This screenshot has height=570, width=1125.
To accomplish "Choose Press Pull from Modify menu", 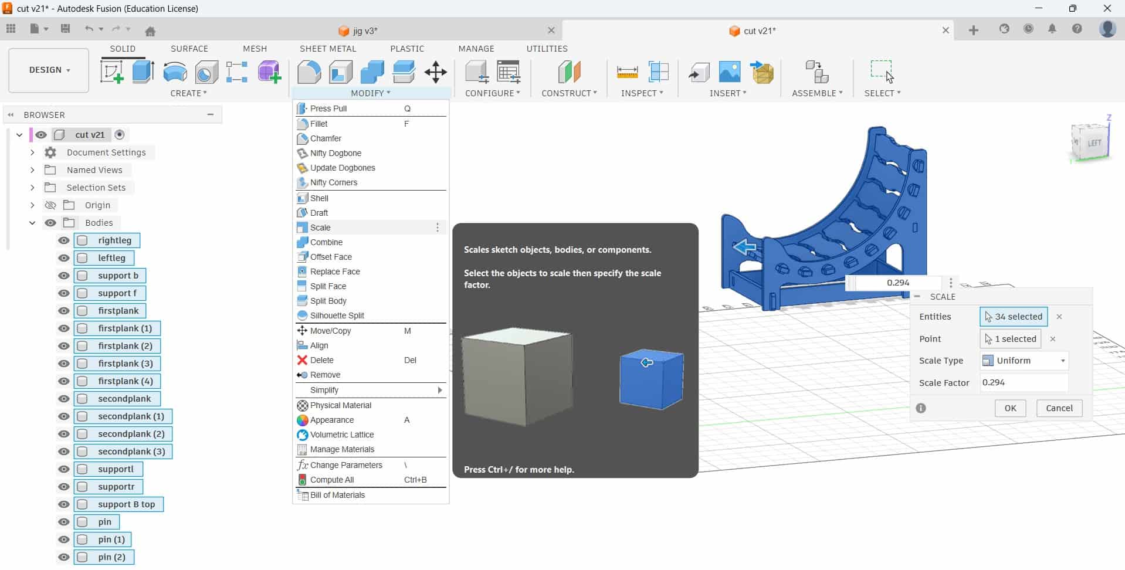I will 371,108.
